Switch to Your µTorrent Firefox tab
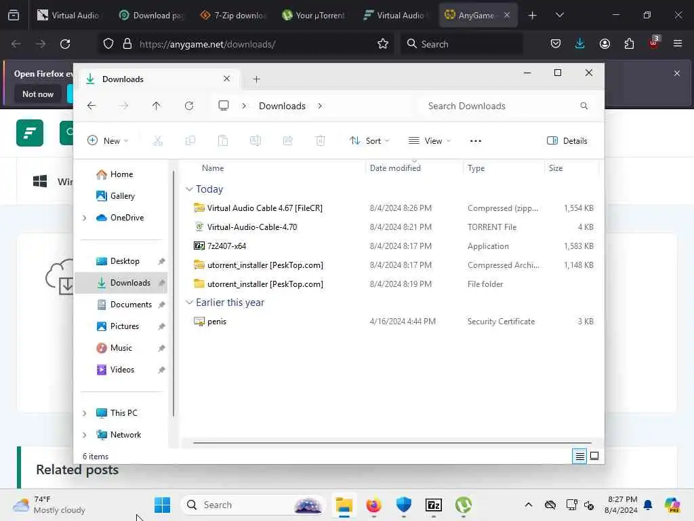Viewport: 694px width, 521px height. [x=314, y=16]
